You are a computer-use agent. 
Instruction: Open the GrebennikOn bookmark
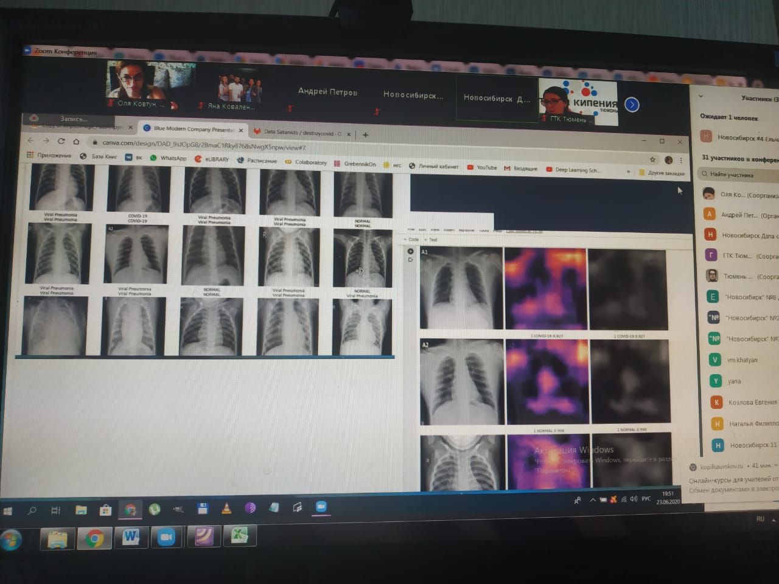tap(355, 164)
